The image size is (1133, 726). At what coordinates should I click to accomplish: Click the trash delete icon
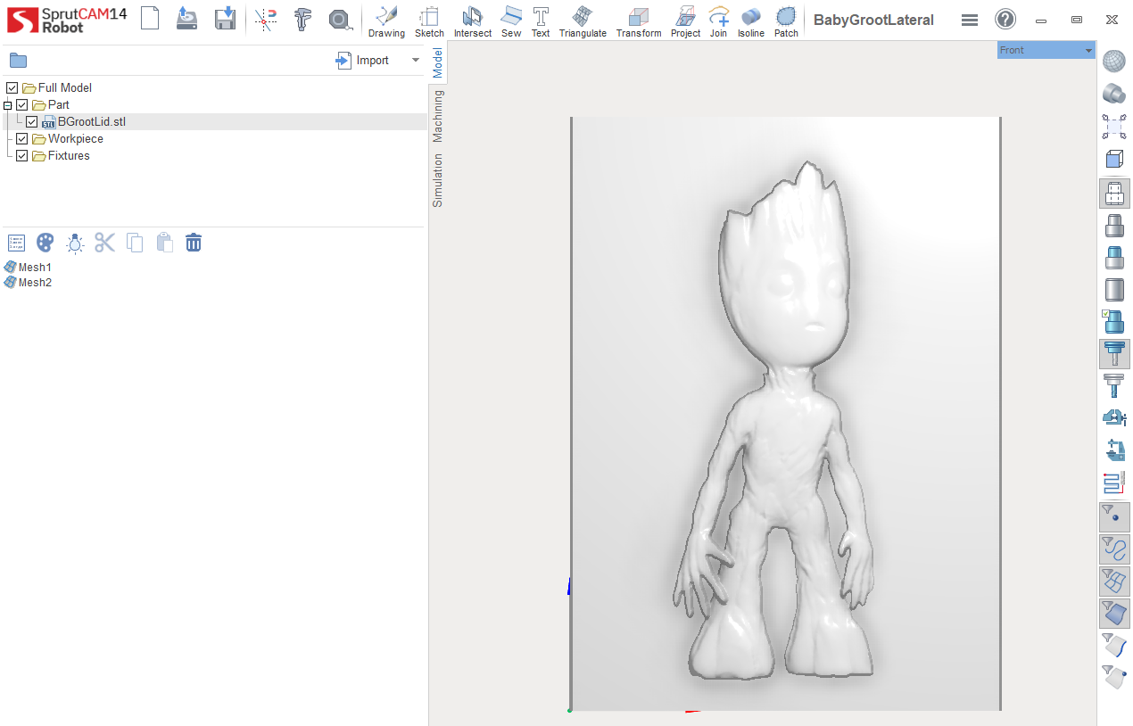[194, 243]
